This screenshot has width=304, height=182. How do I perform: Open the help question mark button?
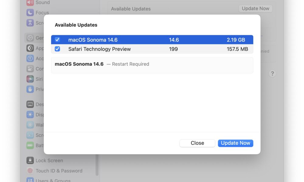click(x=272, y=73)
